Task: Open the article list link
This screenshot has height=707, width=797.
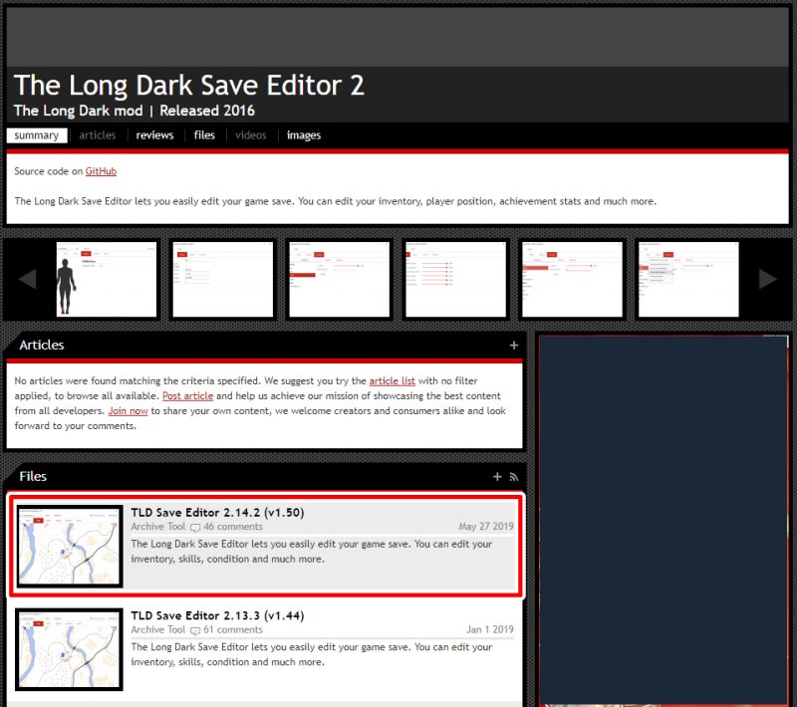Action: click(x=392, y=381)
